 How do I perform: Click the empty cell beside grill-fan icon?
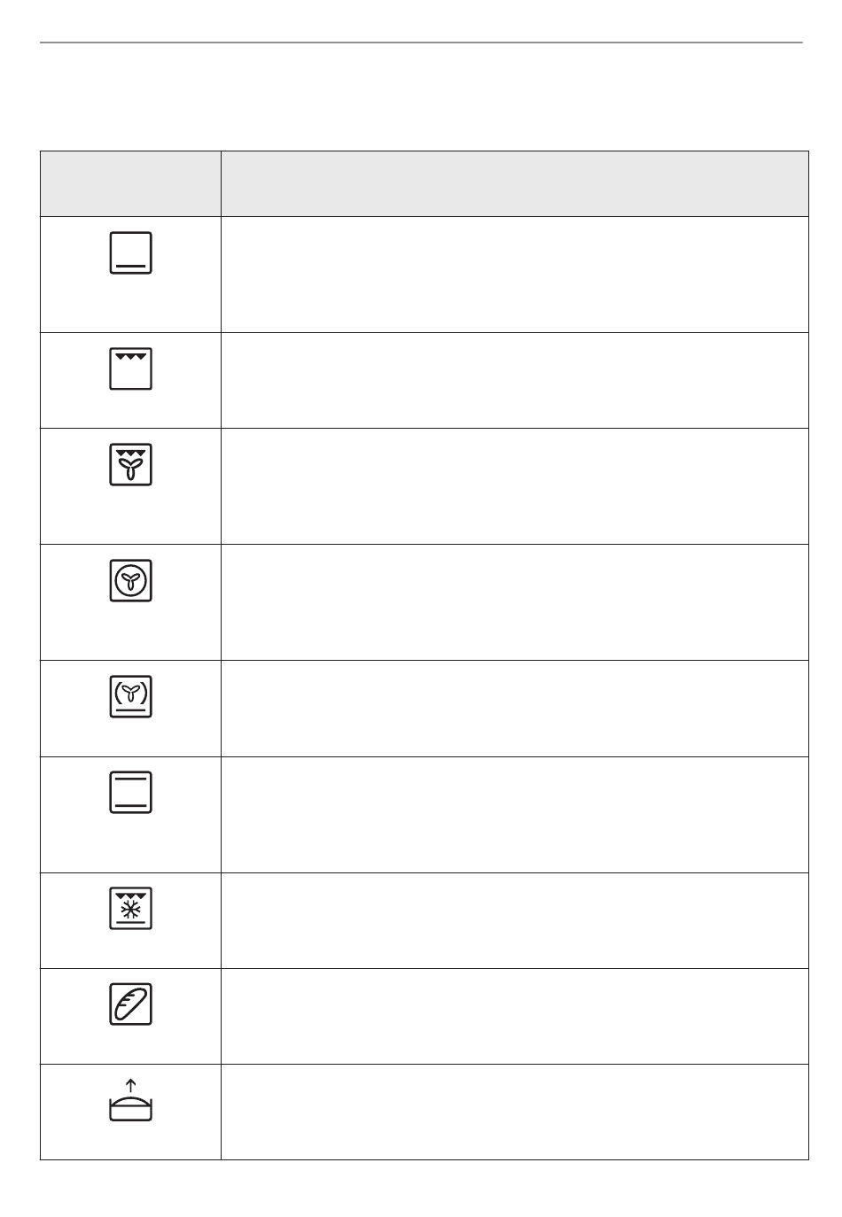tap(515, 486)
